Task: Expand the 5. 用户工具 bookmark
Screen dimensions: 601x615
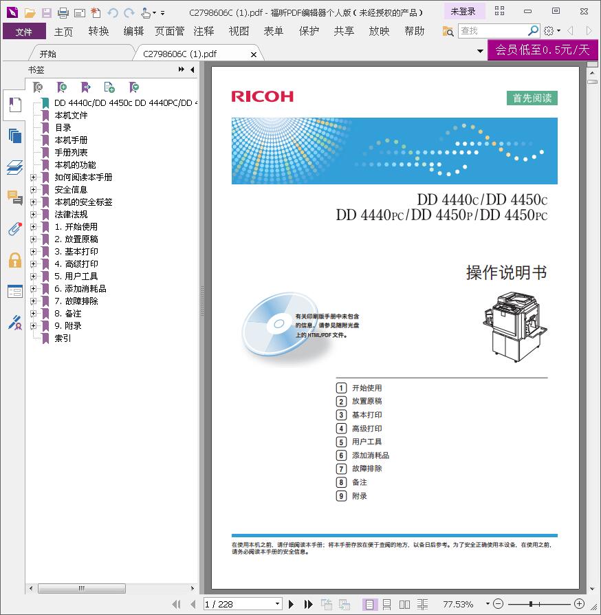Action: click(33, 276)
